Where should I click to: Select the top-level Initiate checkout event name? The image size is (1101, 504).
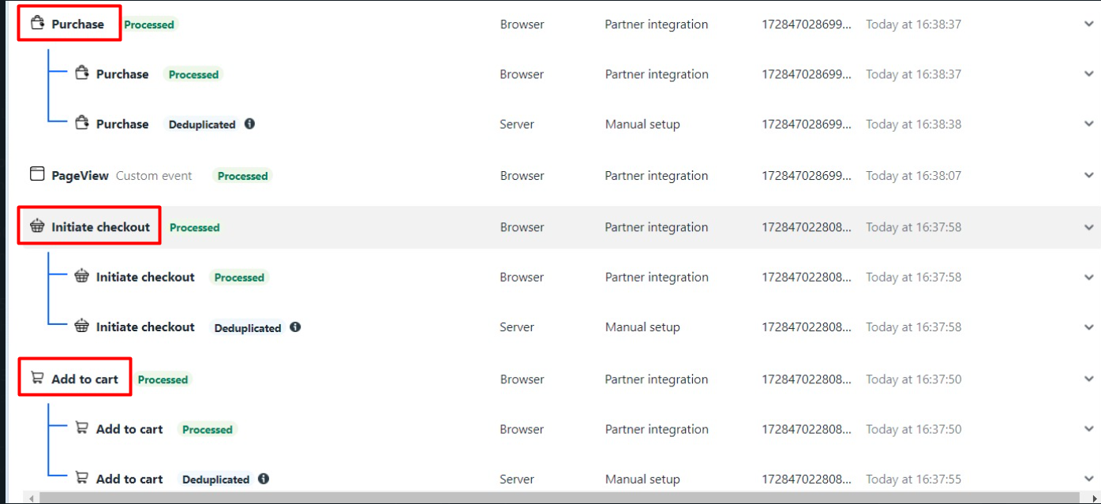tap(100, 227)
